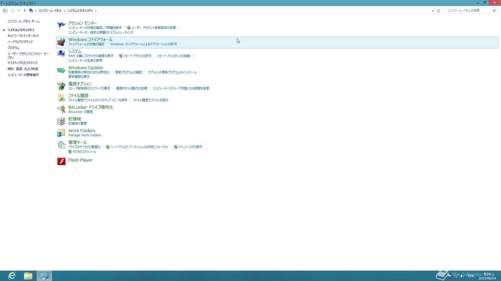501x281 pixels.
Task: Click the Control Panel icon in address bar
Action: [31, 11]
